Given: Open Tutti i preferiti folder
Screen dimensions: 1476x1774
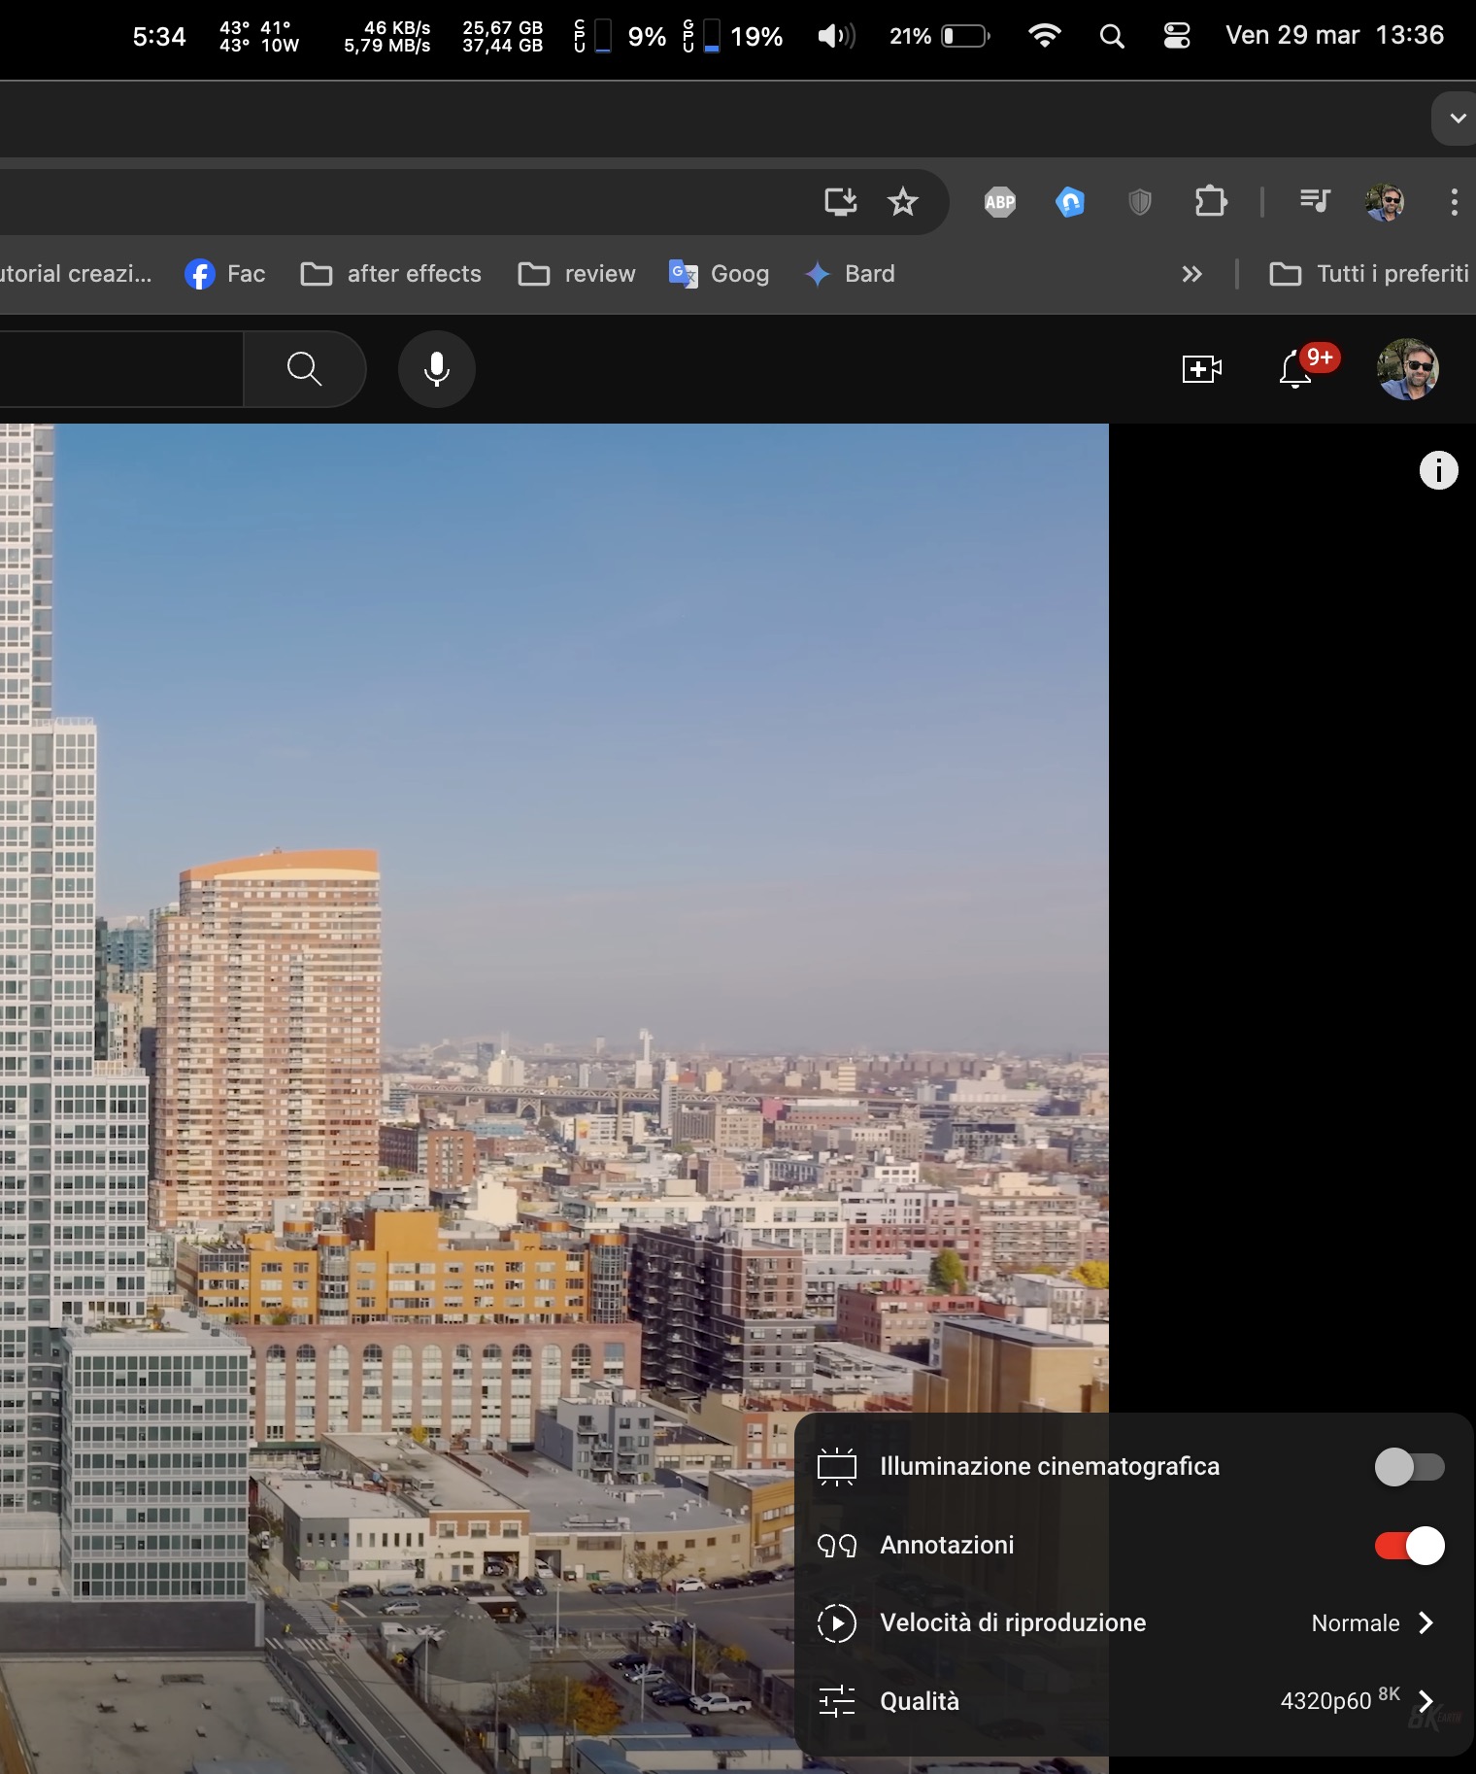Looking at the screenshot, I should click(1369, 275).
